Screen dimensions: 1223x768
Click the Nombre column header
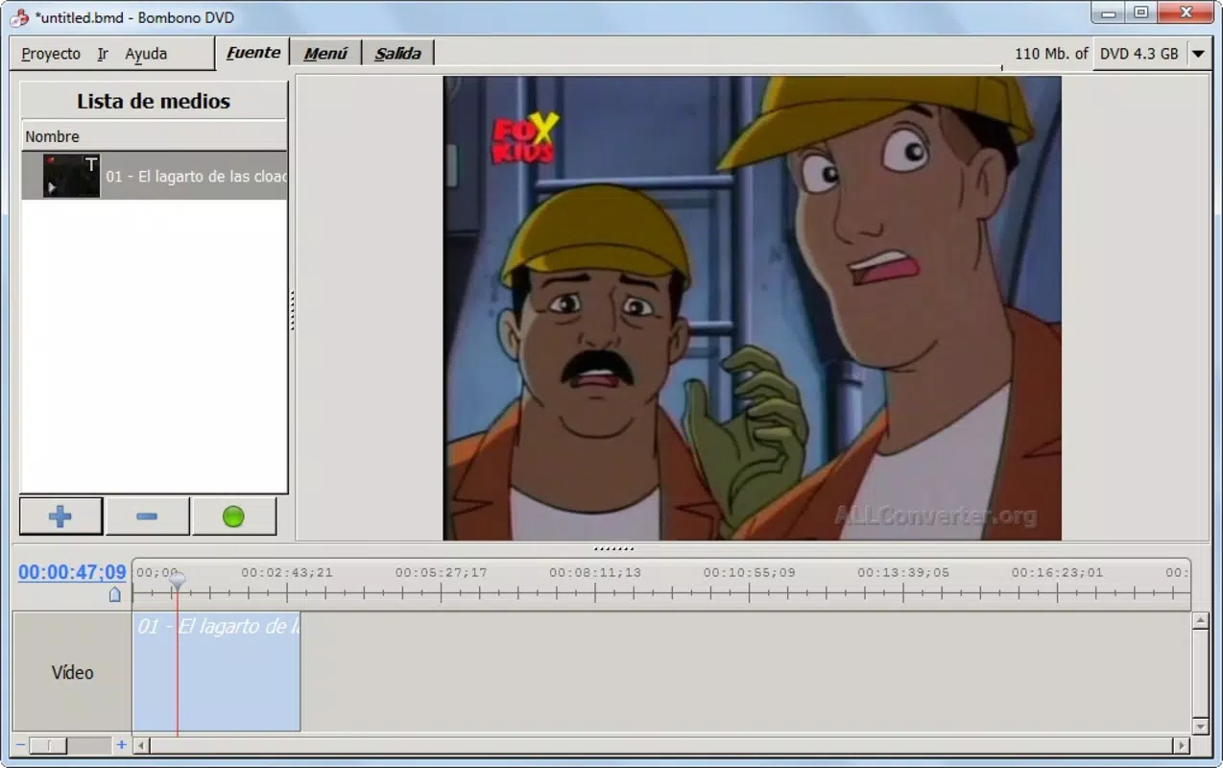pos(155,136)
